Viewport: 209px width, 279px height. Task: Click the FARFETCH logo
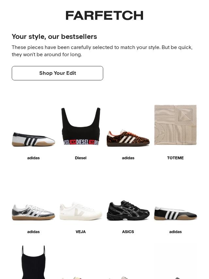pyautogui.click(x=104, y=15)
